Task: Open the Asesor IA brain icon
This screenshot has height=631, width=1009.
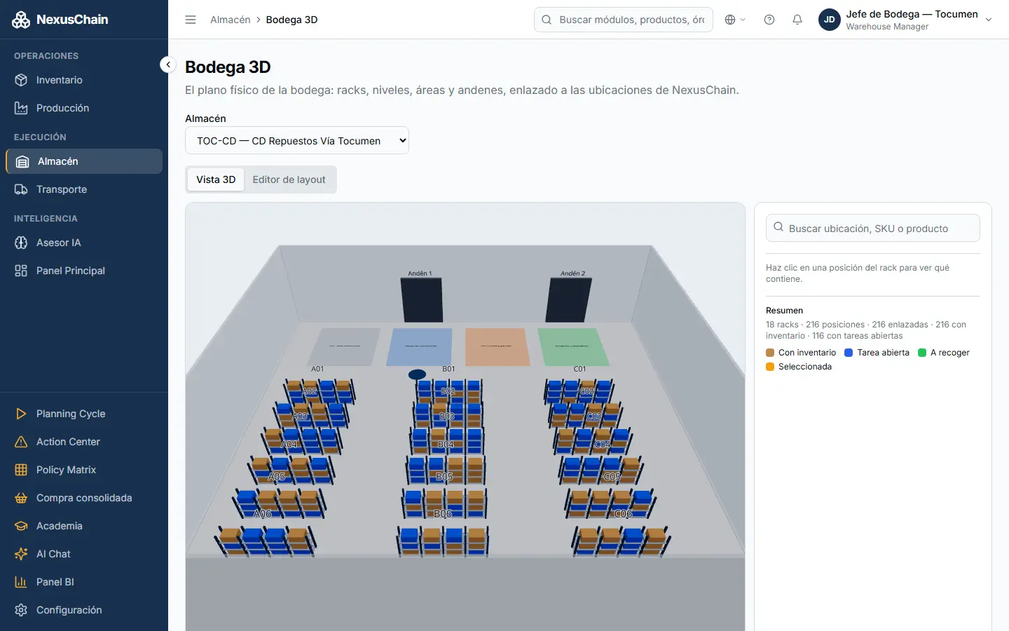Action: pos(21,243)
